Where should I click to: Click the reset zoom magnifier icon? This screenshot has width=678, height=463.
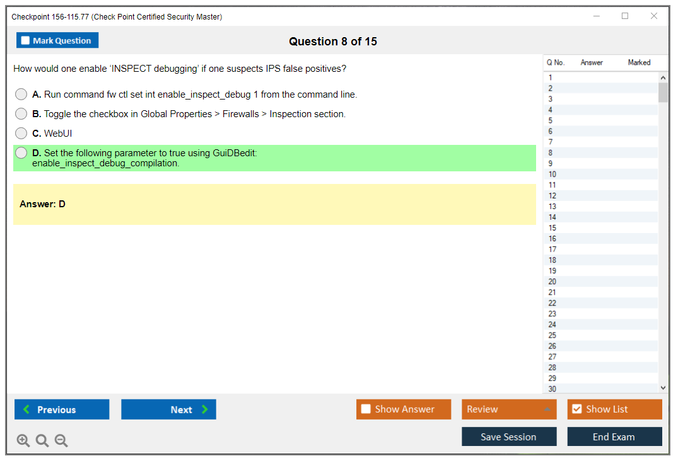coord(42,441)
